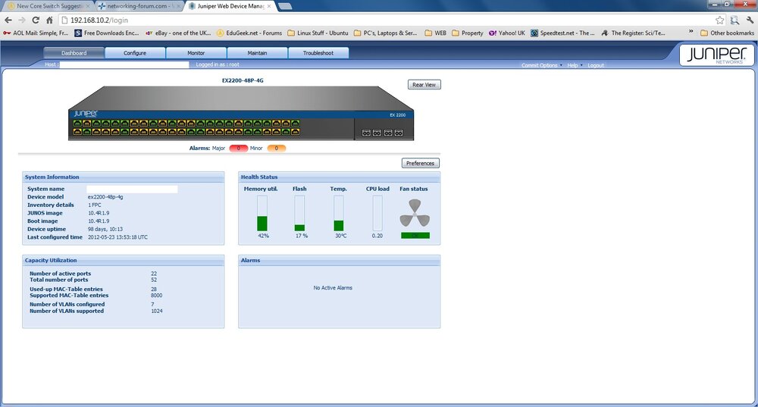Image resolution: width=758 pixels, height=407 pixels.
Task: Click the Memory util. gauge bar
Action: (262, 213)
